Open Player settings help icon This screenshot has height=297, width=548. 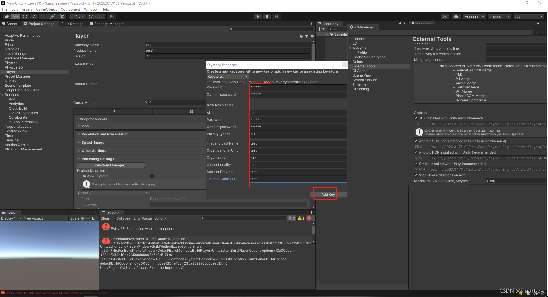point(301,36)
